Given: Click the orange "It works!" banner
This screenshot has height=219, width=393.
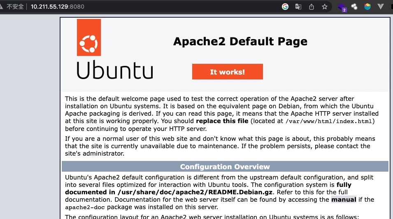Looking at the screenshot, I should 227,72.
